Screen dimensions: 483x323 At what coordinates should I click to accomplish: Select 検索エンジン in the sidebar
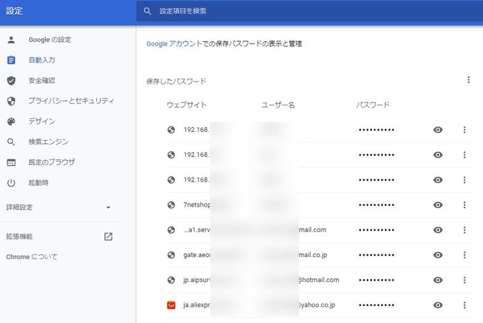pos(48,142)
